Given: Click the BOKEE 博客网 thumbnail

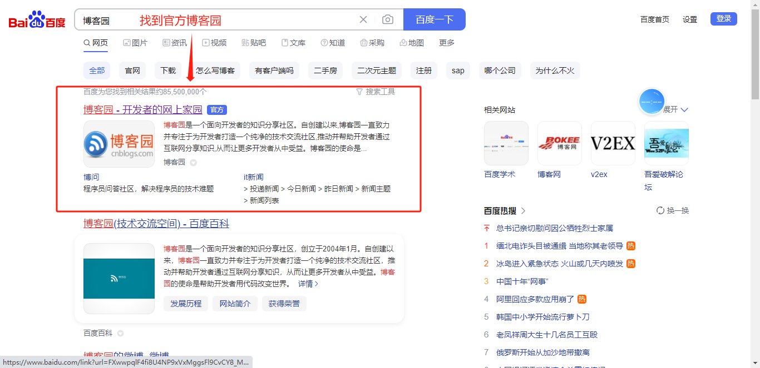Looking at the screenshot, I should tap(560, 143).
